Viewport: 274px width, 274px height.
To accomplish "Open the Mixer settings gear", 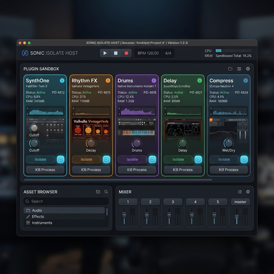I will coord(248,192).
